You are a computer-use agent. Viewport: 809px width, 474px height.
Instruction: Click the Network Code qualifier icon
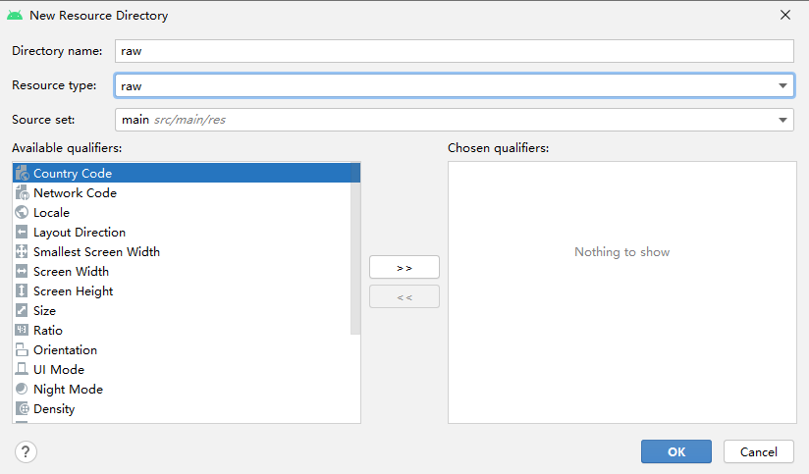(23, 193)
